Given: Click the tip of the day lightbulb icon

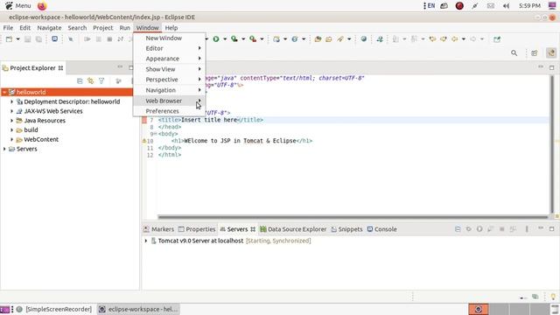Looking at the screenshot, I should coord(553,297).
